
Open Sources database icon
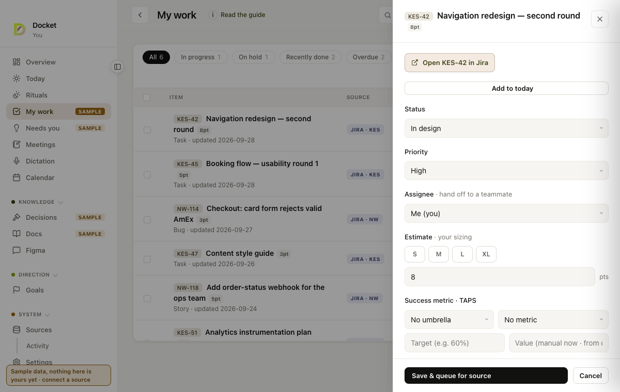[x=17, y=330]
